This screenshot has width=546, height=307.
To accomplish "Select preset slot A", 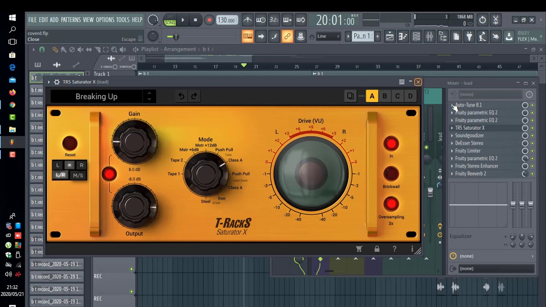I will [x=372, y=96].
